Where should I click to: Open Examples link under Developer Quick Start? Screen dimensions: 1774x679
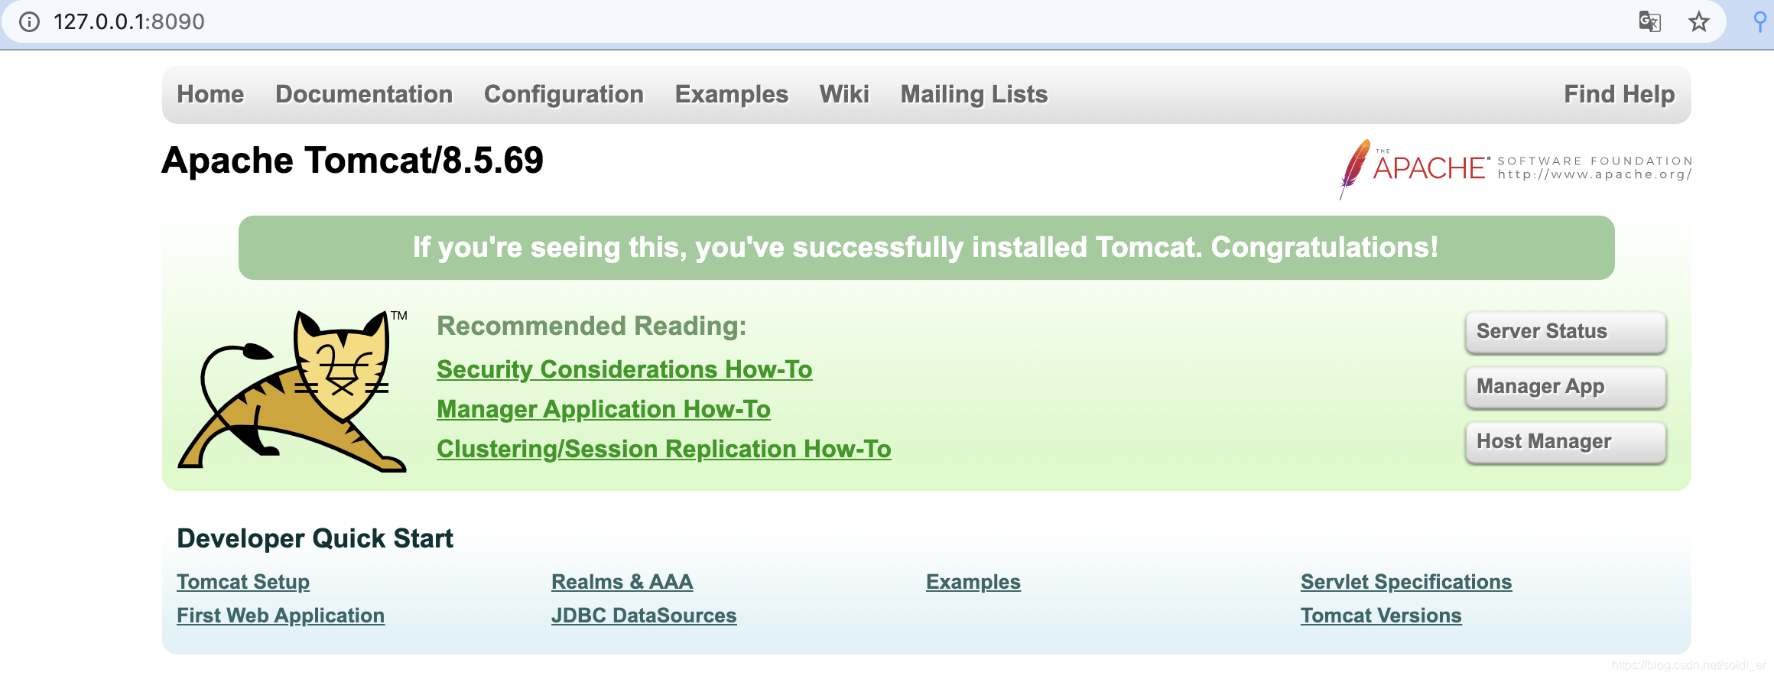click(x=973, y=582)
